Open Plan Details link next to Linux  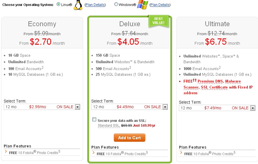95,5
